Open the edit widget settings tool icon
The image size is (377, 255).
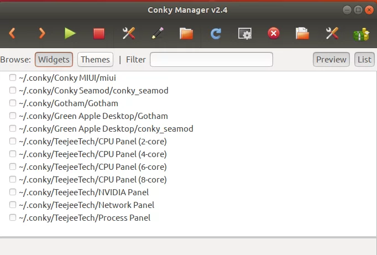coord(129,33)
